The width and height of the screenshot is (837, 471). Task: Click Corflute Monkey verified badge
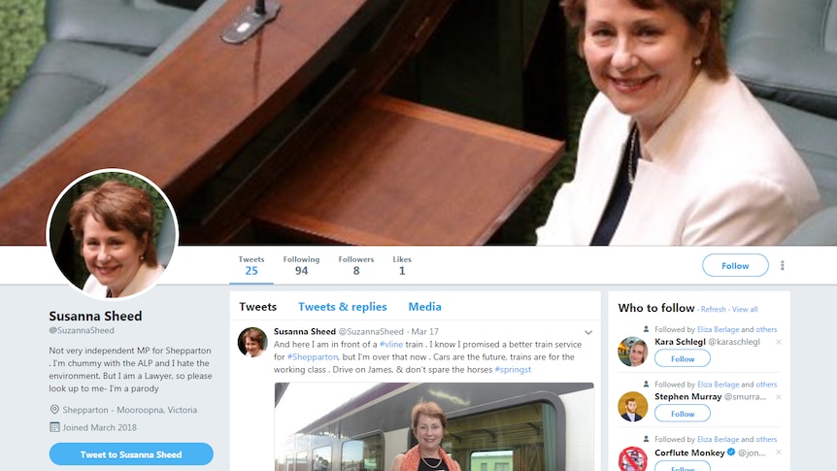point(731,452)
